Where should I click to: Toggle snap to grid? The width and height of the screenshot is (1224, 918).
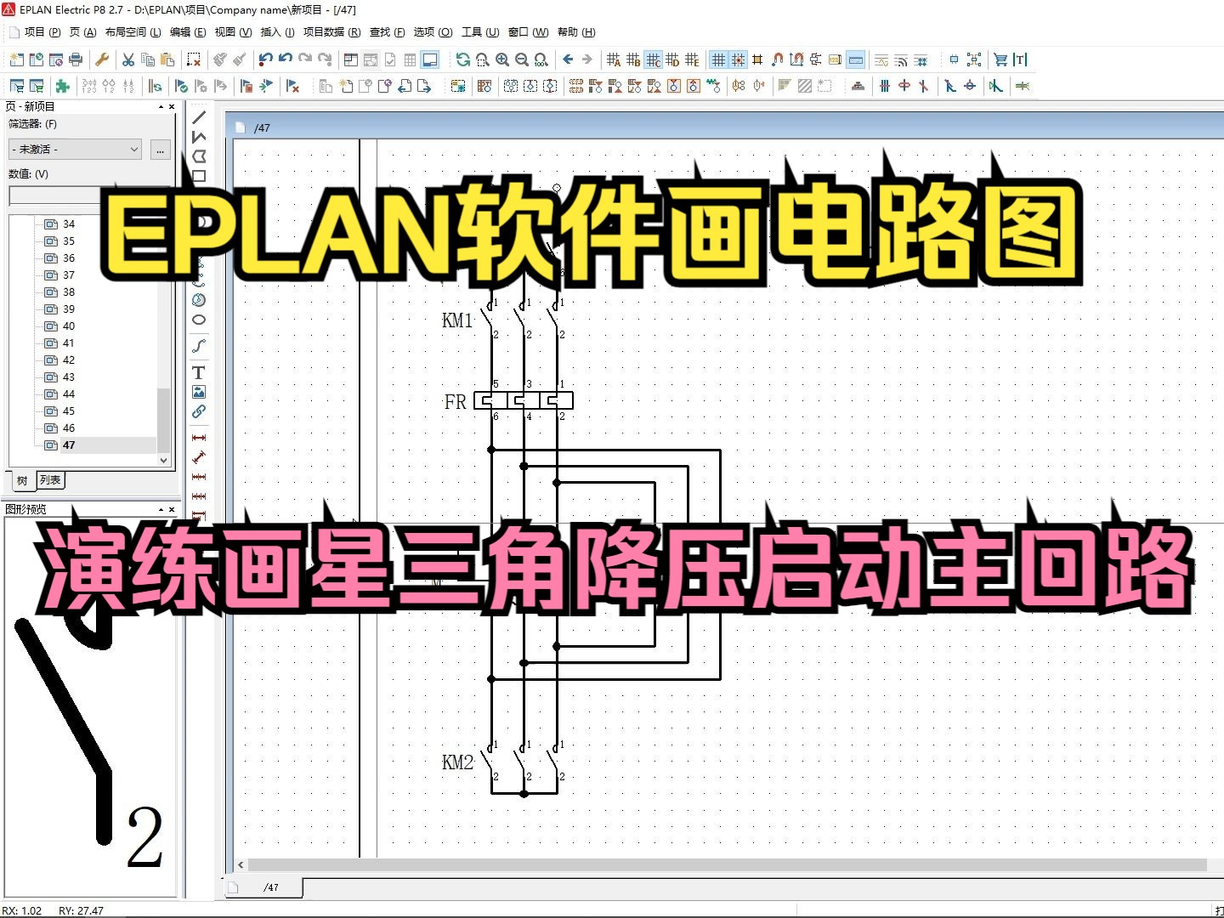(x=738, y=59)
